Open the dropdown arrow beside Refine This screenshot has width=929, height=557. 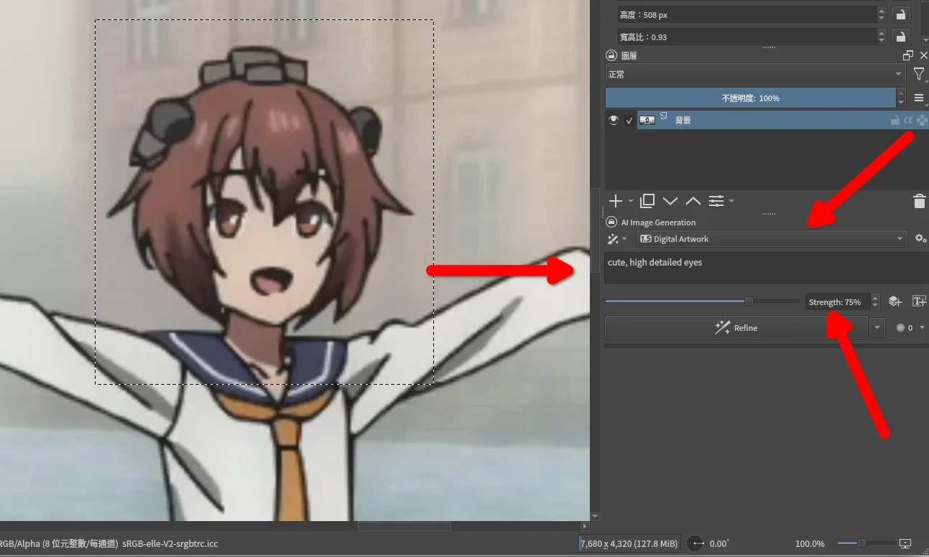pos(877,328)
